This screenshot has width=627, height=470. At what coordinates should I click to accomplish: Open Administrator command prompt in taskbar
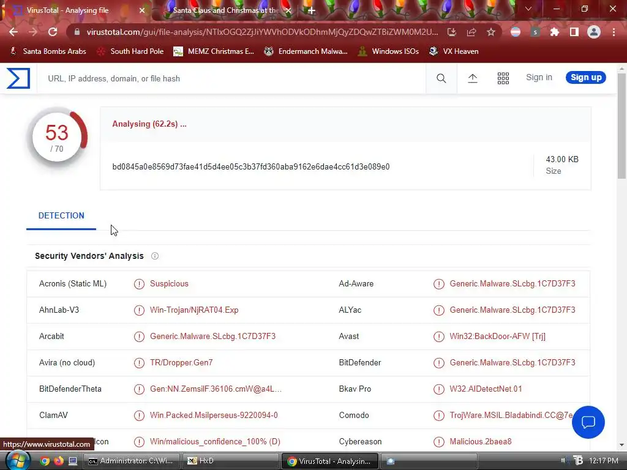[x=132, y=461]
